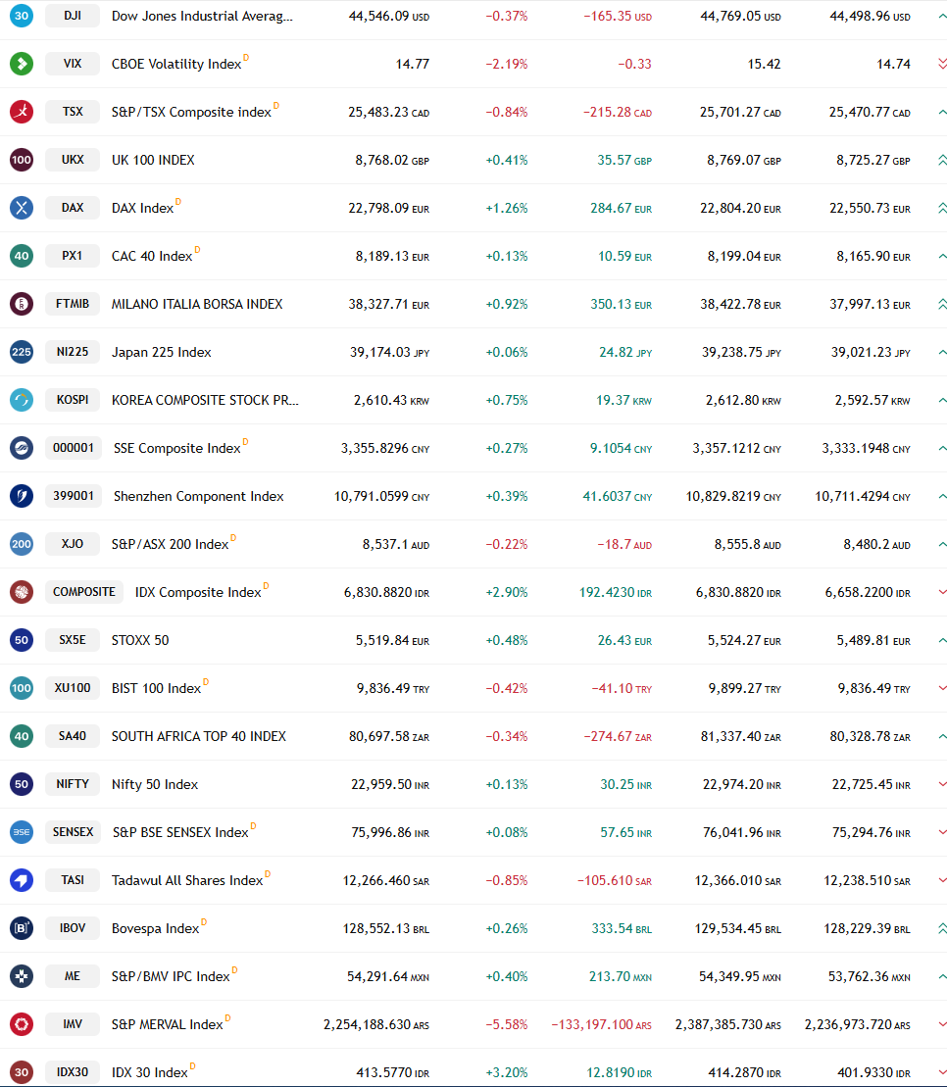947x1087 pixels.
Task: Click XJO low value 8,480.2 AUD
Action: tap(876, 544)
